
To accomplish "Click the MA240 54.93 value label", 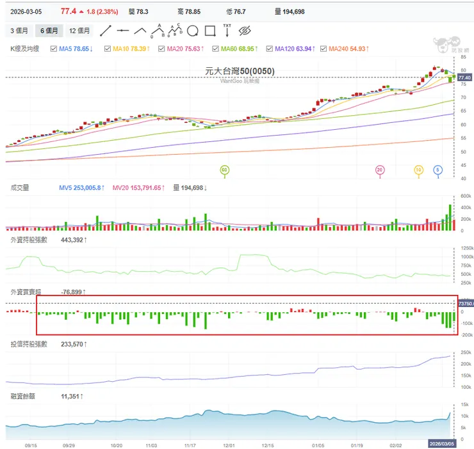I will click(x=348, y=49).
